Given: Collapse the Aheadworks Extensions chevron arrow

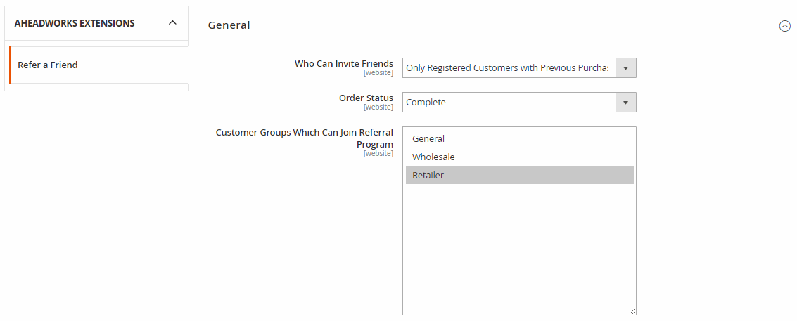Looking at the screenshot, I should 172,23.
